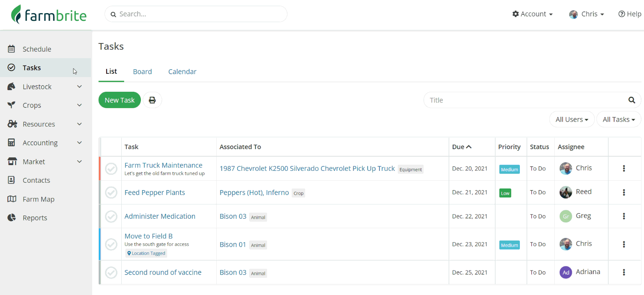Switch to the Calendar tab
Viewport: 644px width, 295px height.
tap(182, 72)
